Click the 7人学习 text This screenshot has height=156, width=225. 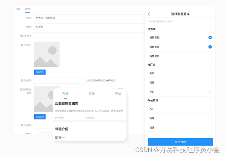click(90, 118)
